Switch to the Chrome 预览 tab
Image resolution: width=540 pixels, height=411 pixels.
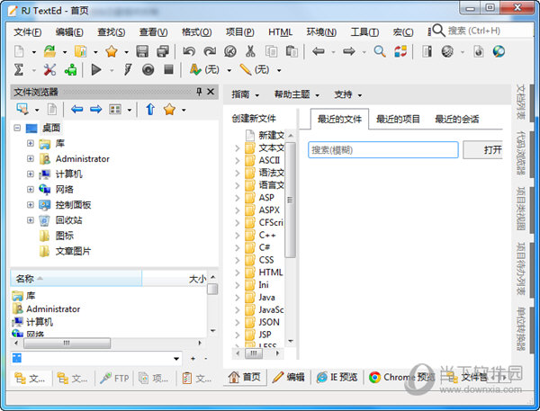(x=401, y=377)
